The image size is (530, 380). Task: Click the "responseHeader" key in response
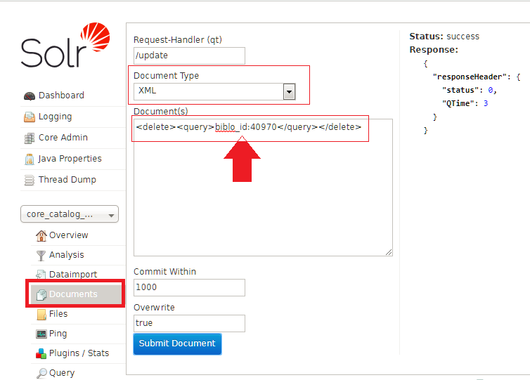tap(470, 77)
